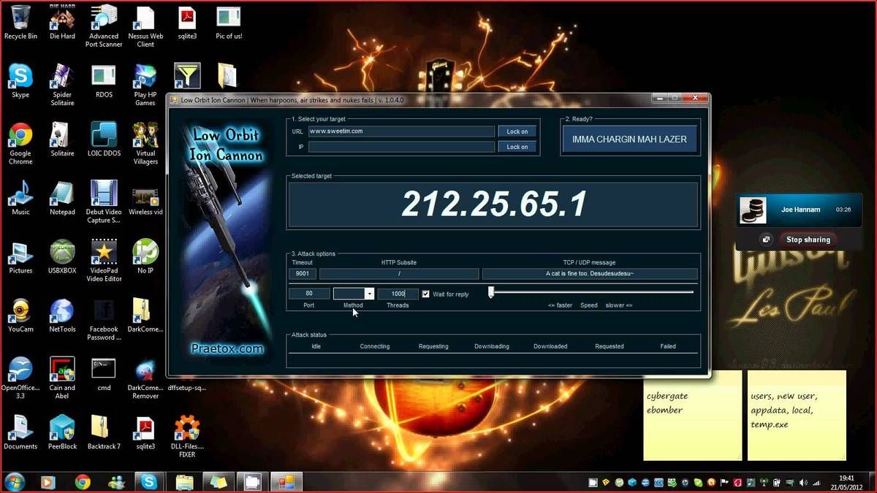Open the Pictures desktop folder
The height and width of the screenshot is (493, 877).
click(20, 256)
